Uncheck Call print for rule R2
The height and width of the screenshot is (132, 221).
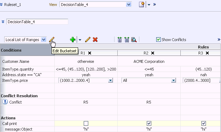click(x=149, y=123)
